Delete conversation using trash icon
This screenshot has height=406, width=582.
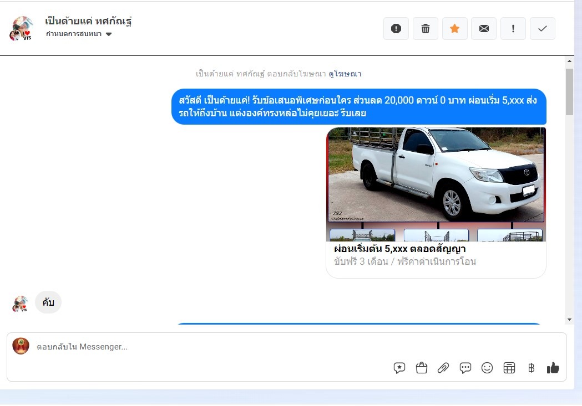tap(426, 29)
